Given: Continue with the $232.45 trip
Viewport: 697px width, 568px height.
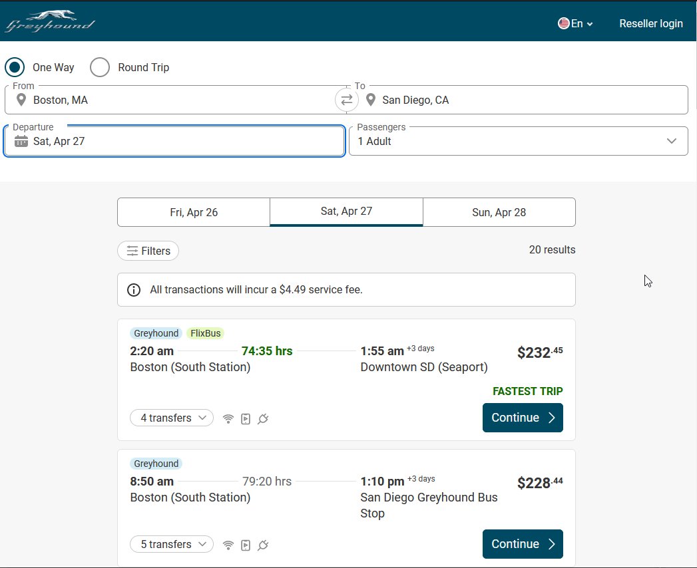Looking at the screenshot, I should (523, 418).
